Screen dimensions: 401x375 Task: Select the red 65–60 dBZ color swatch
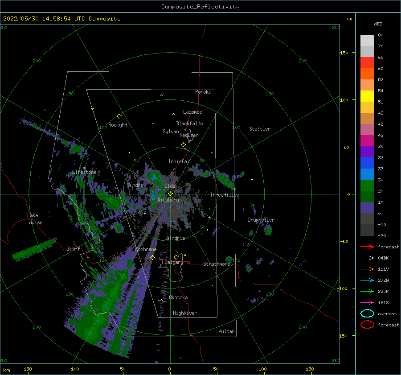coord(367,63)
